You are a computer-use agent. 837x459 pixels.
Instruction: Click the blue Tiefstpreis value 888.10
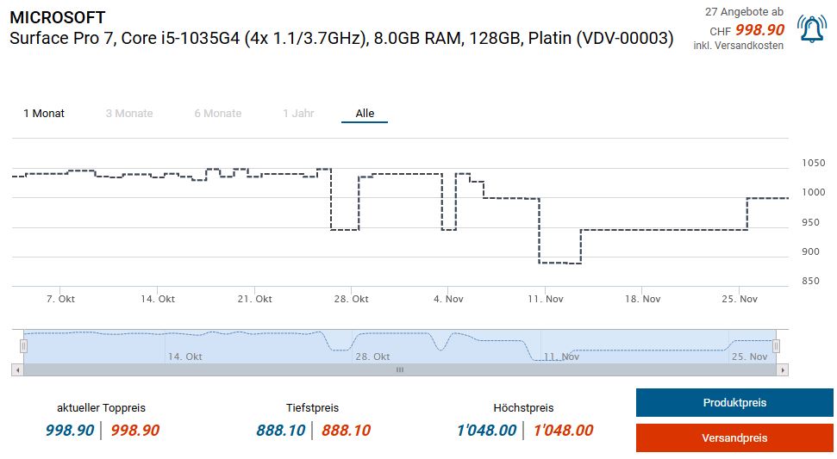pos(280,431)
